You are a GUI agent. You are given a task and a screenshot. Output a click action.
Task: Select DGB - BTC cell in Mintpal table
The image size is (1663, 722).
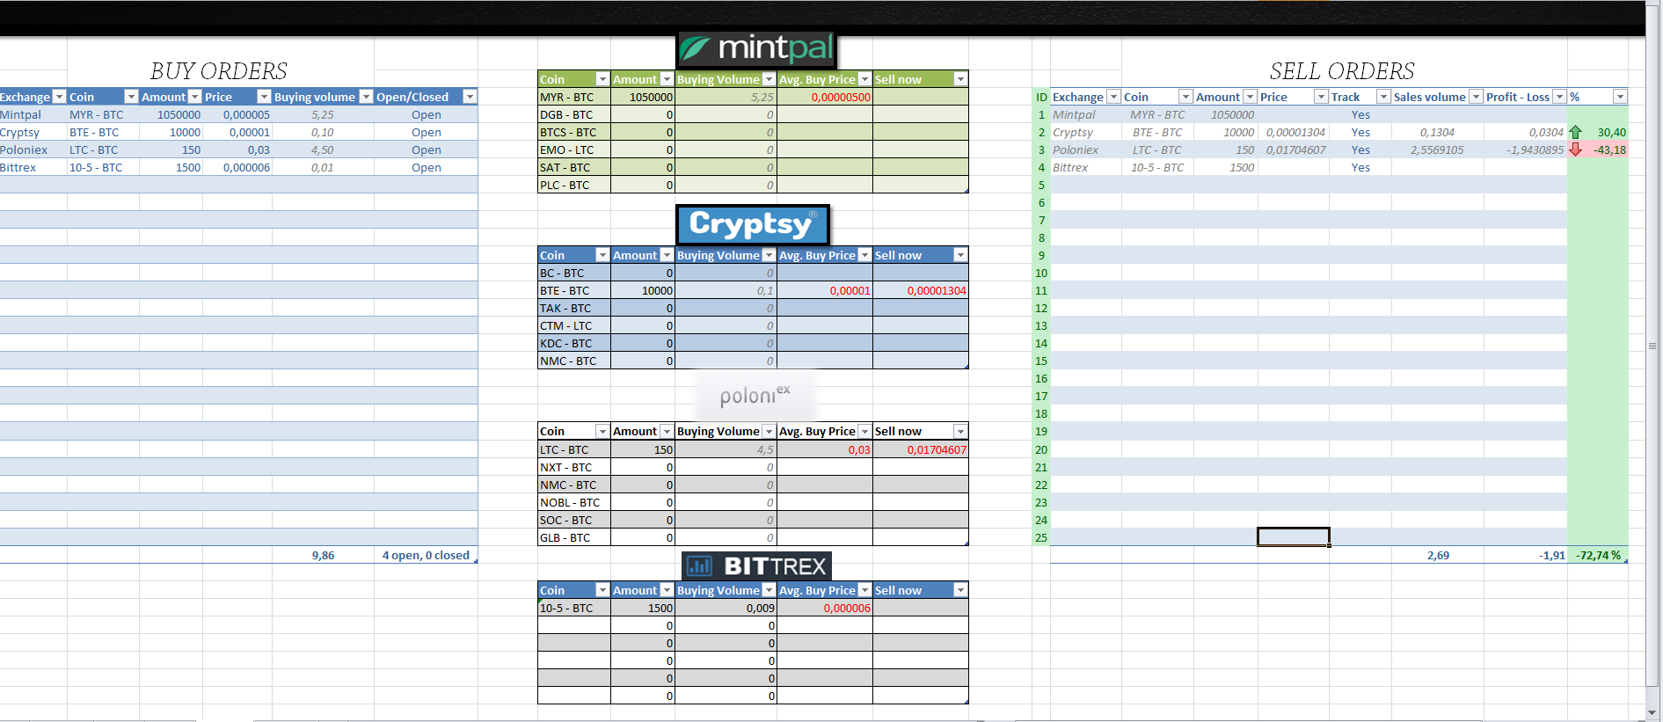(574, 114)
